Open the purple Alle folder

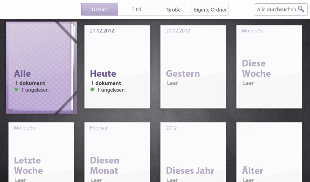(41, 68)
